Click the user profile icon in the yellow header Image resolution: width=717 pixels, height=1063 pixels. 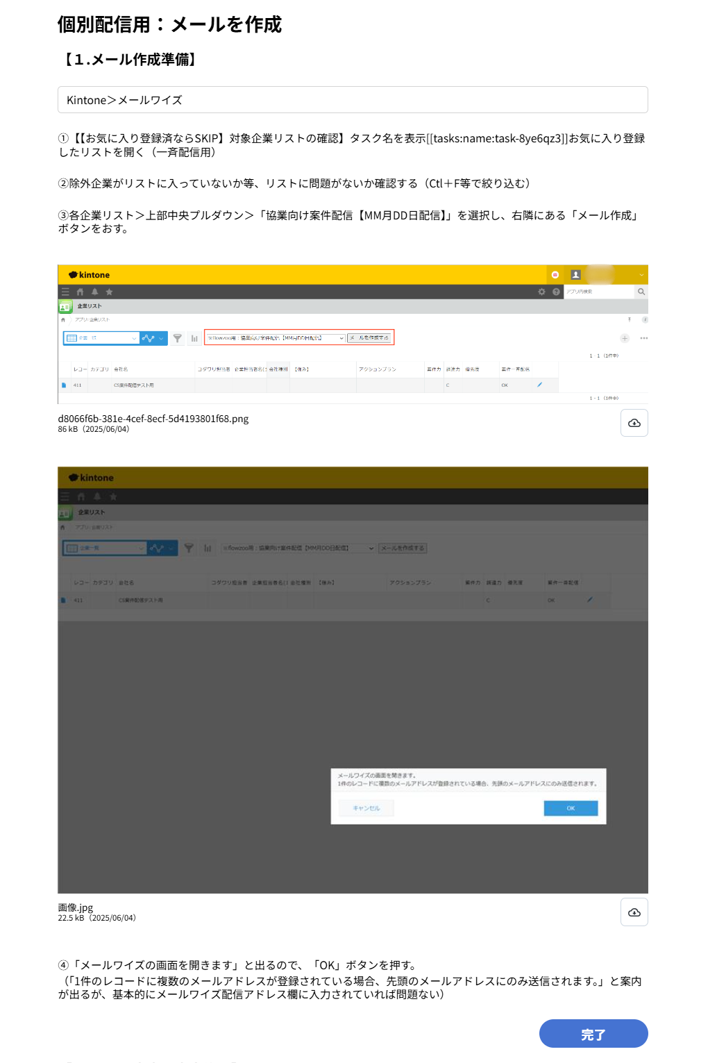575,275
